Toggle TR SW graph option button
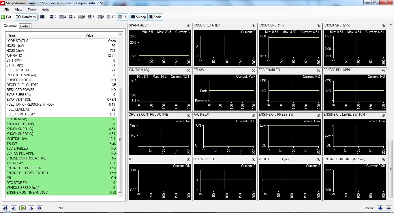 (253, 71)
